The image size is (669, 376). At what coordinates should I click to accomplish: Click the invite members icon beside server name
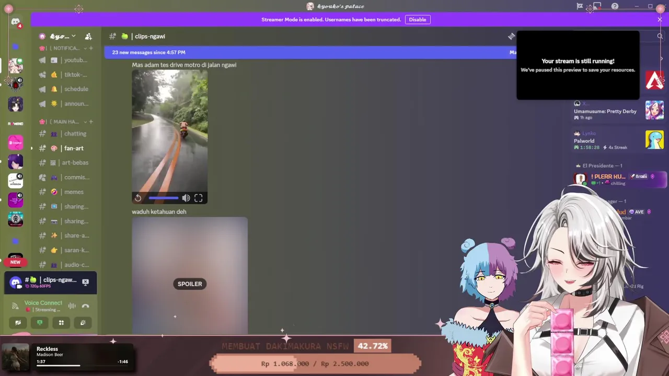point(88,36)
